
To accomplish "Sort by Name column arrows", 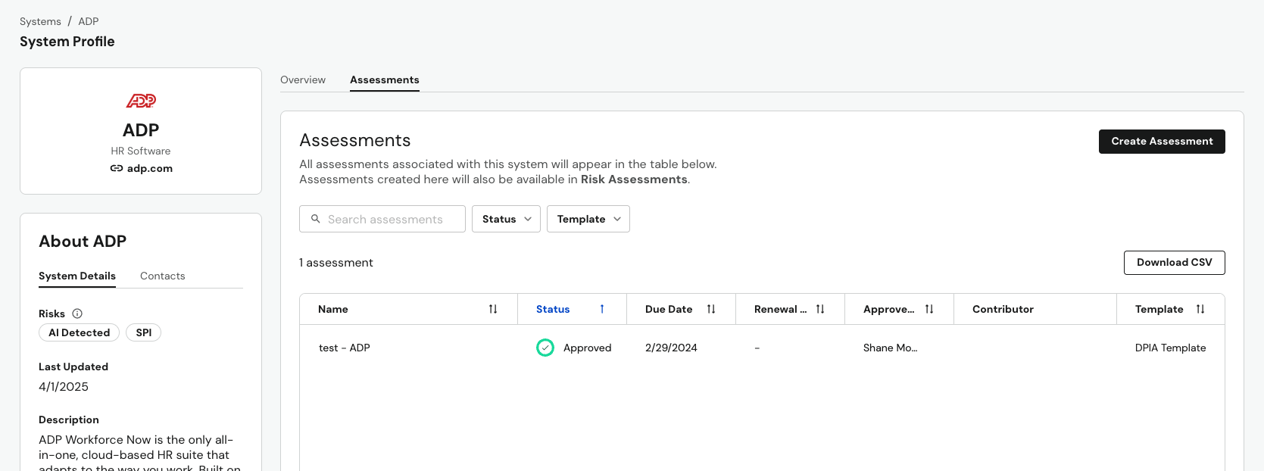I will 493,309.
